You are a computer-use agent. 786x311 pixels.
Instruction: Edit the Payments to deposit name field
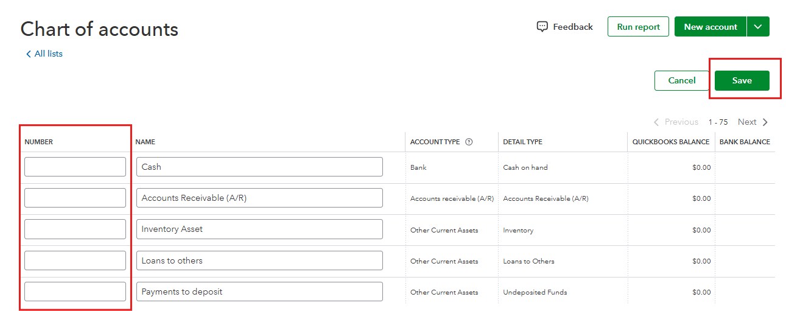(x=259, y=292)
